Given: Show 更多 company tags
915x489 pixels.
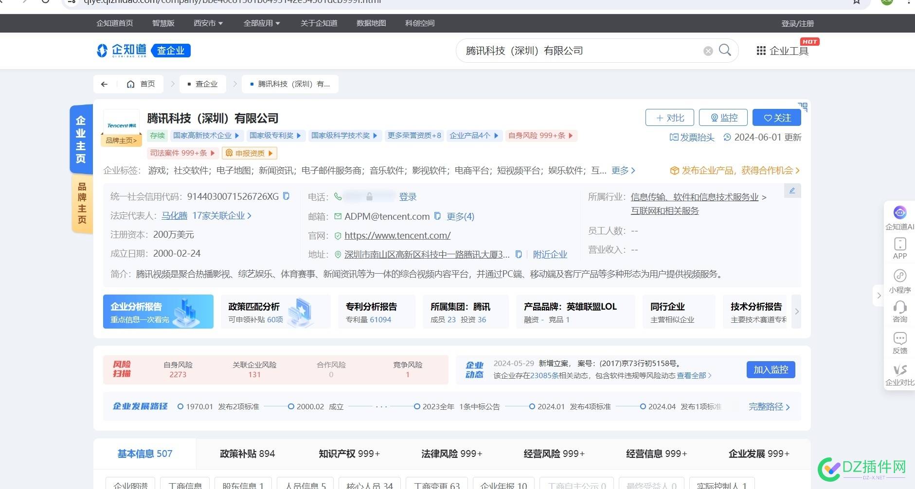Looking at the screenshot, I should (623, 170).
